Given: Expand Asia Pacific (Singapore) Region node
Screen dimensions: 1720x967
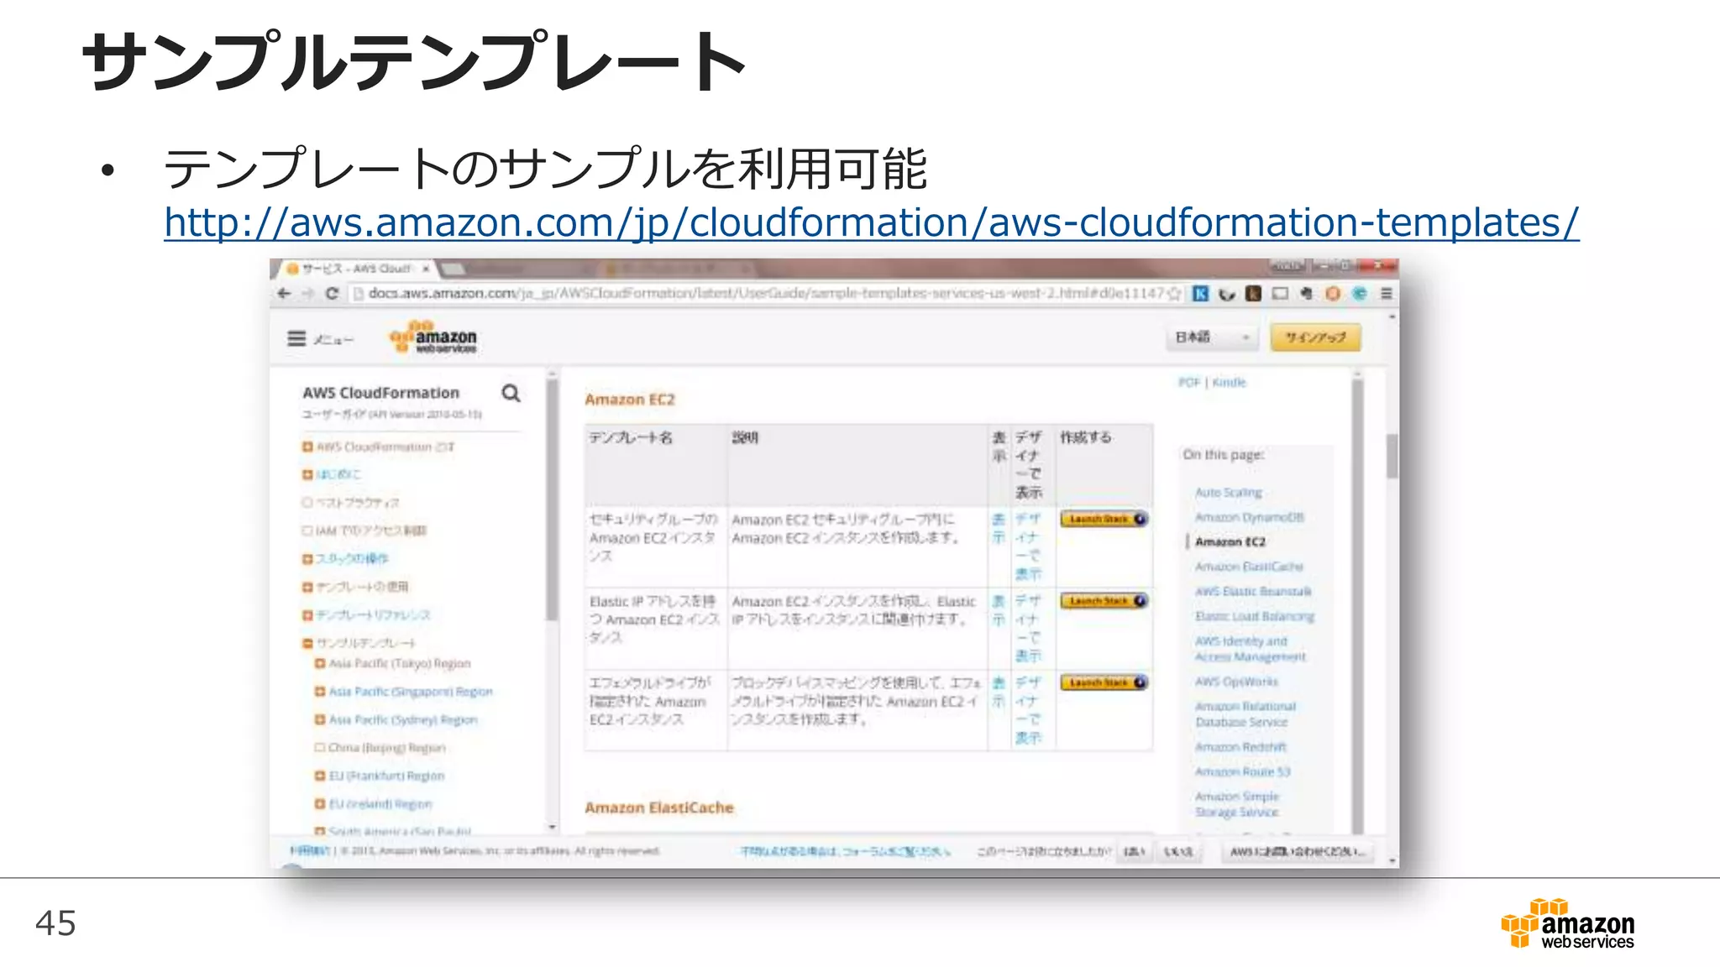Looking at the screenshot, I should (319, 692).
